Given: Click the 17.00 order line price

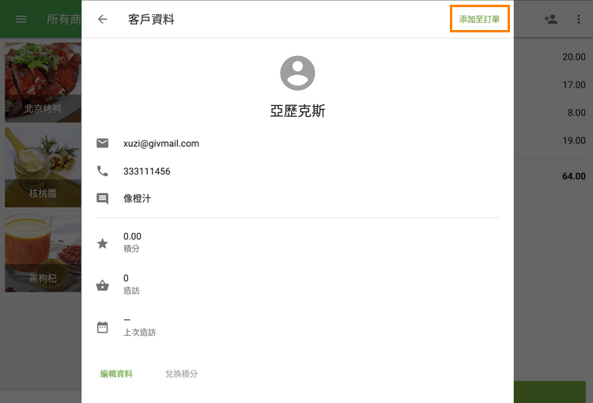Looking at the screenshot, I should (x=574, y=85).
